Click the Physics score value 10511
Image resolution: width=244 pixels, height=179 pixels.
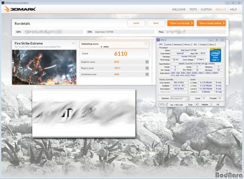(117, 68)
